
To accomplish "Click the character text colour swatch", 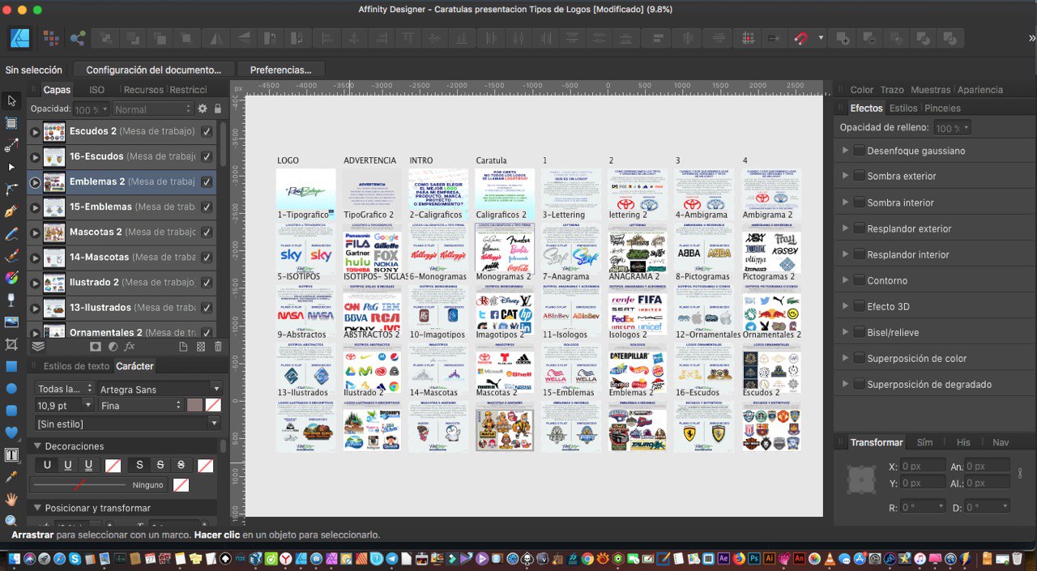I will tap(195, 405).
